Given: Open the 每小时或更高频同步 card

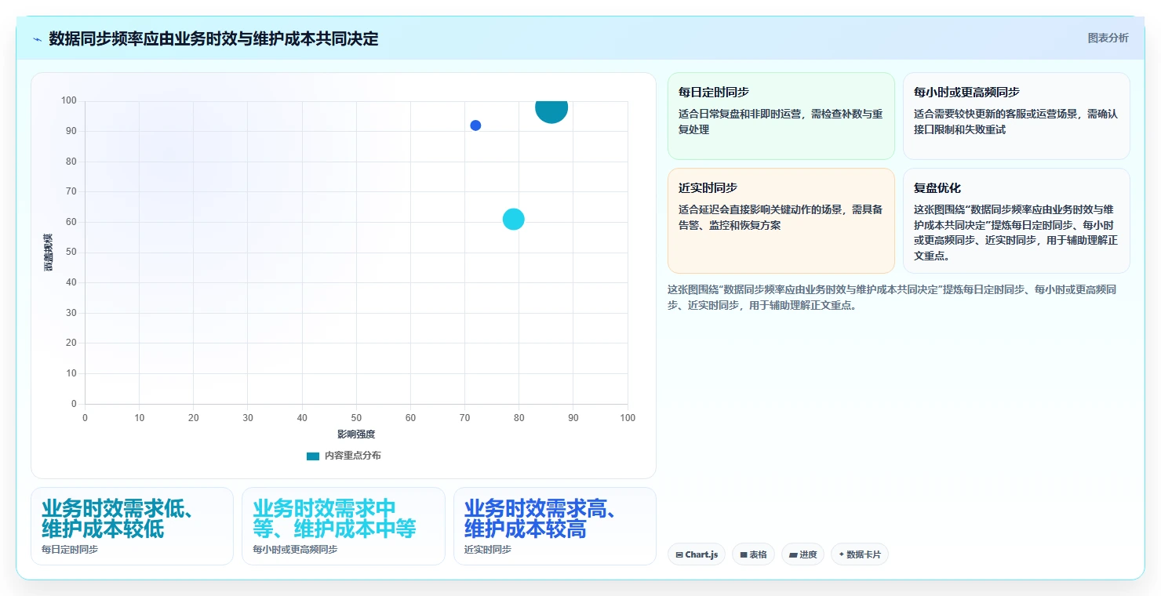Looking at the screenshot, I should pyautogui.click(x=1016, y=116).
